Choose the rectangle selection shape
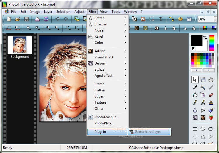Image resolution: width=219 pixels, height=153 pixels. (x=195, y=129)
